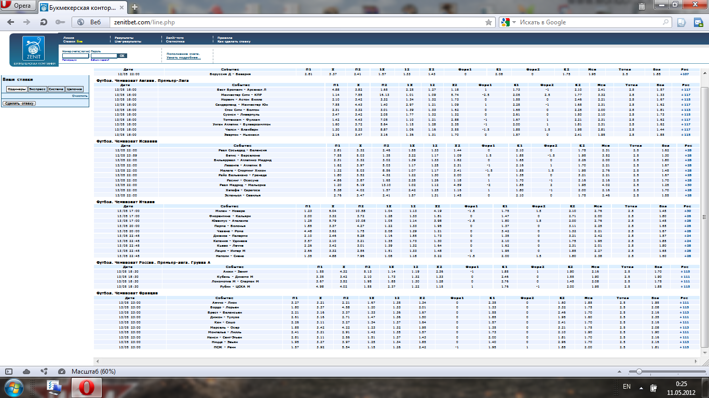This screenshot has width=709, height=398.
Task: Open the Регистрация link
Action: (70, 60)
